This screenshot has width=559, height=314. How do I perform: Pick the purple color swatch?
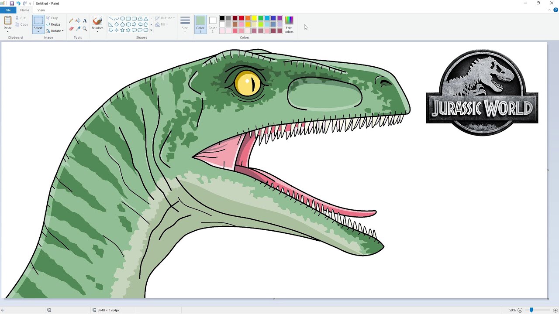click(280, 18)
